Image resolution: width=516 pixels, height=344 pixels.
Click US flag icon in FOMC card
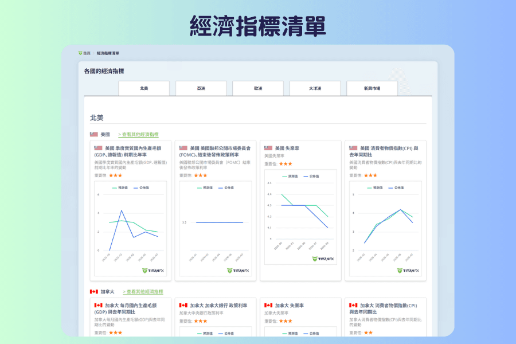click(183, 148)
